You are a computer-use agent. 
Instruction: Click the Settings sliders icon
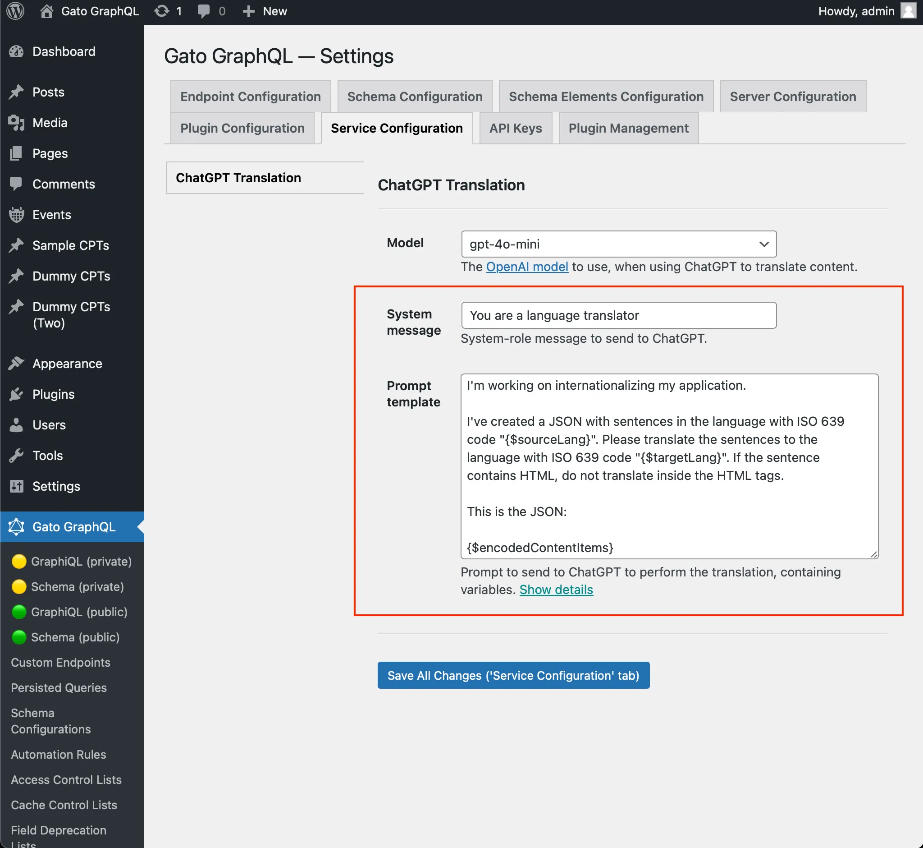[17, 486]
